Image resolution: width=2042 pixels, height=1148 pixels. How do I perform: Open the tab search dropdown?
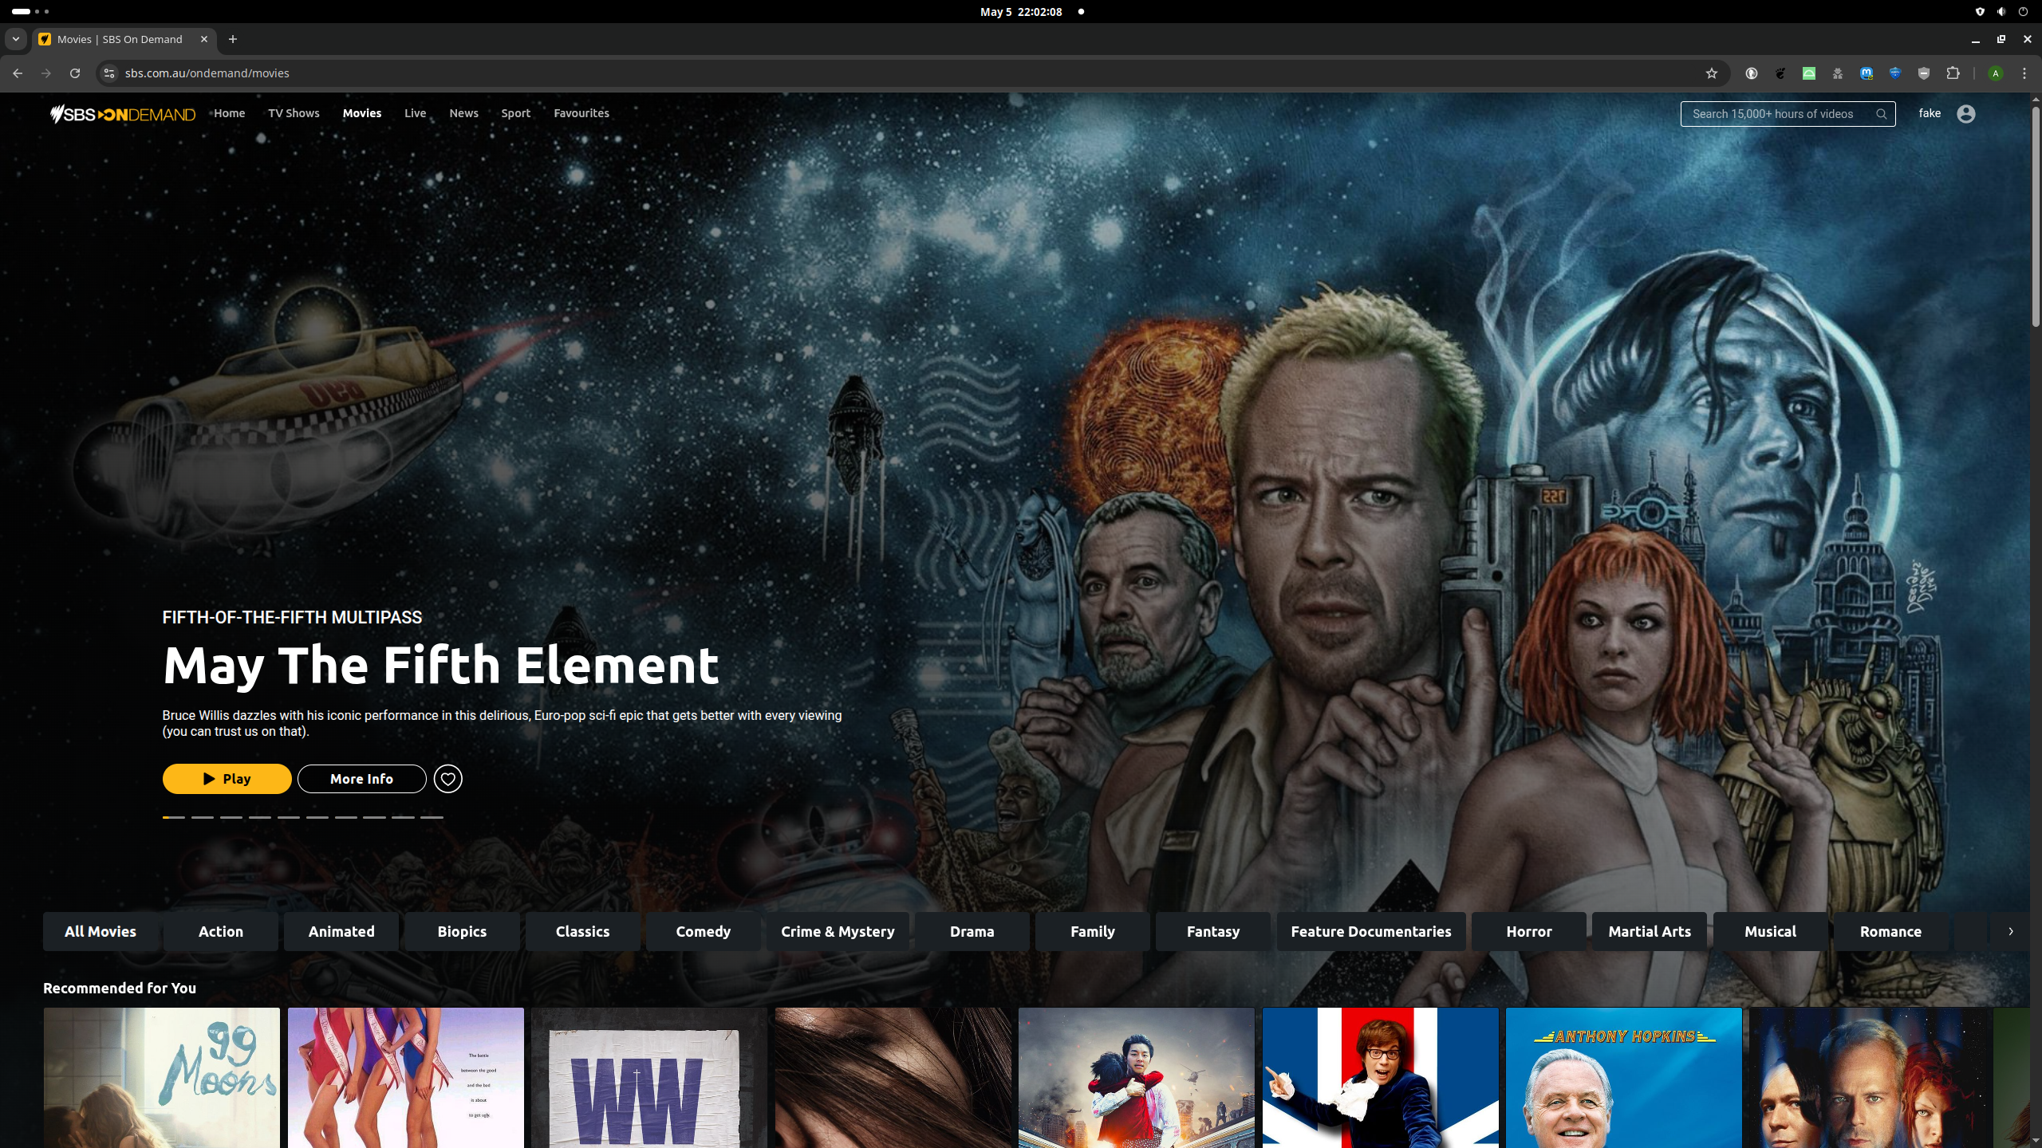tap(15, 39)
